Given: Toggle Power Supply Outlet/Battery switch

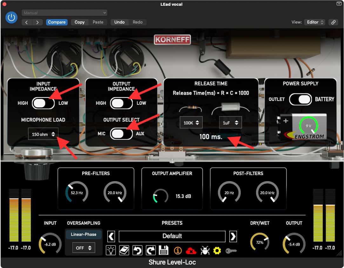Looking at the screenshot, I should click(300, 99).
